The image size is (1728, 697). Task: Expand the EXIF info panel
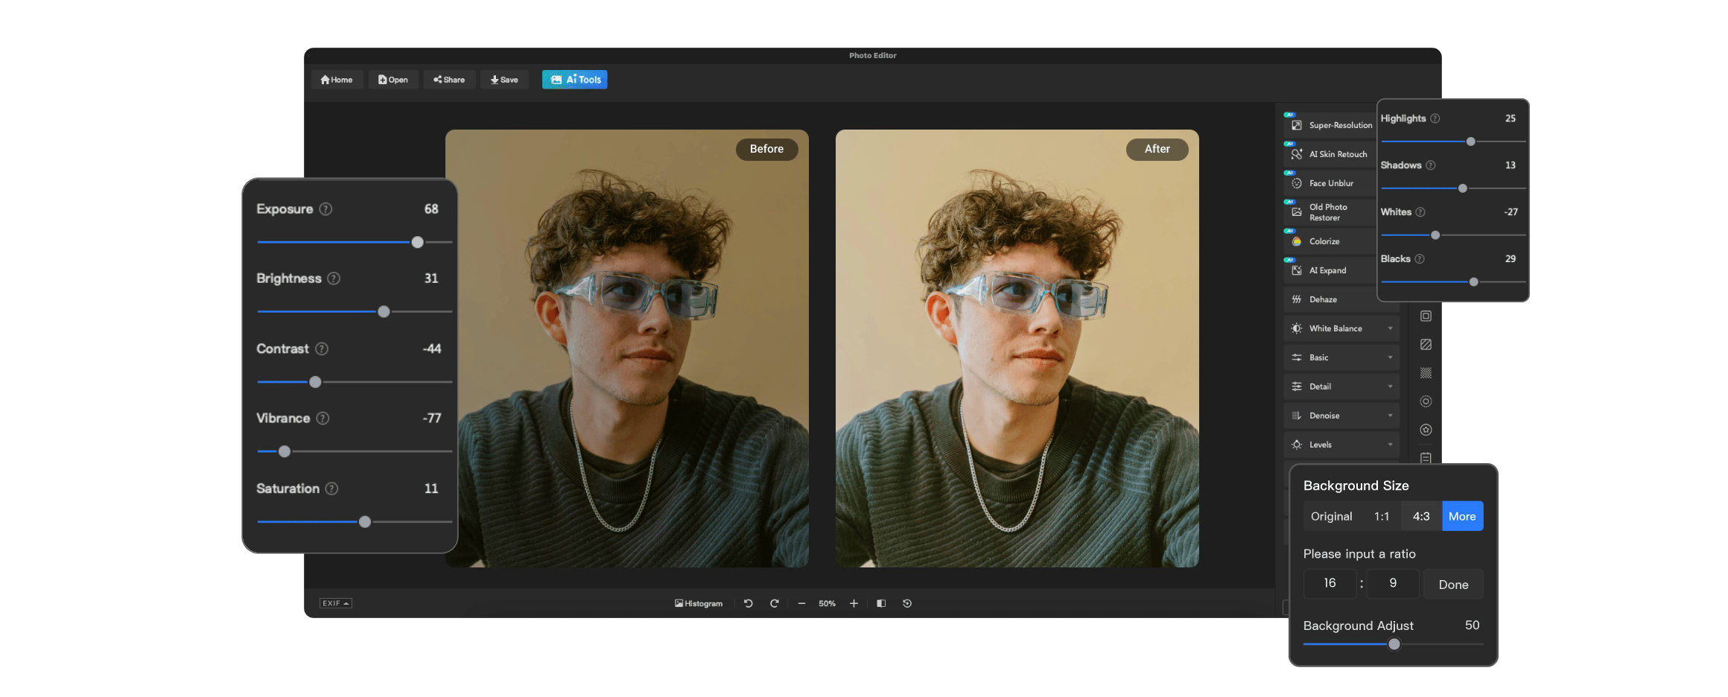[335, 603]
